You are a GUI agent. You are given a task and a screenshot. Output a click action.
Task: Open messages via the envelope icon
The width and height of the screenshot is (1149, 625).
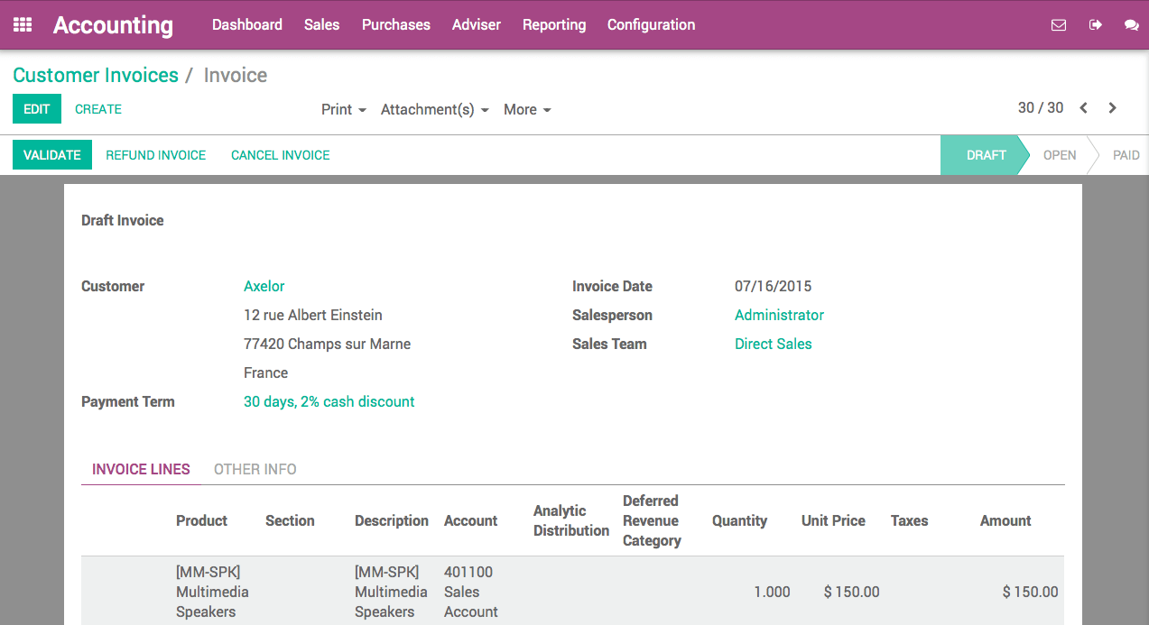pyautogui.click(x=1058, y=24)
